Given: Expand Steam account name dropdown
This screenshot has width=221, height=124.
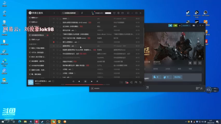Looking at the screenshot, I should click(x=186, y=26).
